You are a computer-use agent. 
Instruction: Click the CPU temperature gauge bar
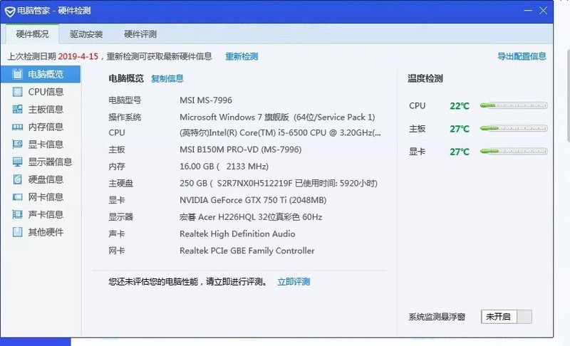pyautogui.click(x=513, y=105)
